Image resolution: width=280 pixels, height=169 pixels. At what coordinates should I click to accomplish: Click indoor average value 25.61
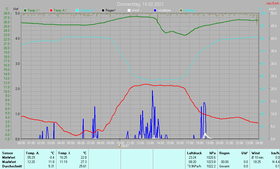(83, 166)
